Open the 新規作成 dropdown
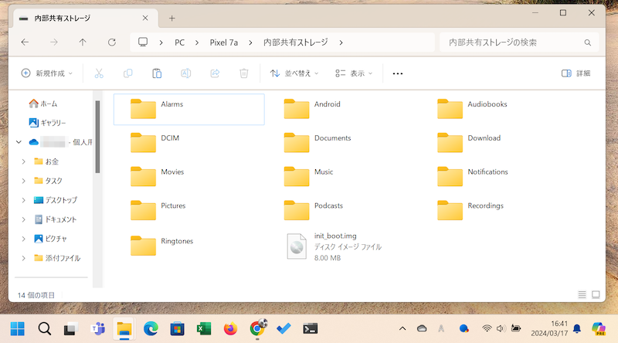The width and height of the screenshot is (618, 343). [x=46, y=73]
